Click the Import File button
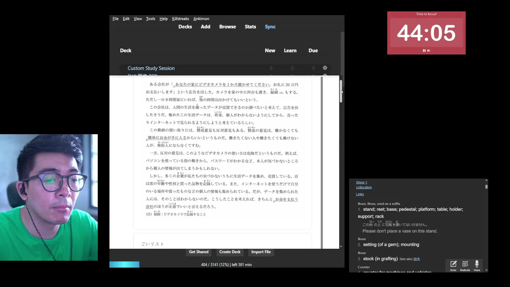Screen dimensions: 510x287 click(x=261, y=252)
